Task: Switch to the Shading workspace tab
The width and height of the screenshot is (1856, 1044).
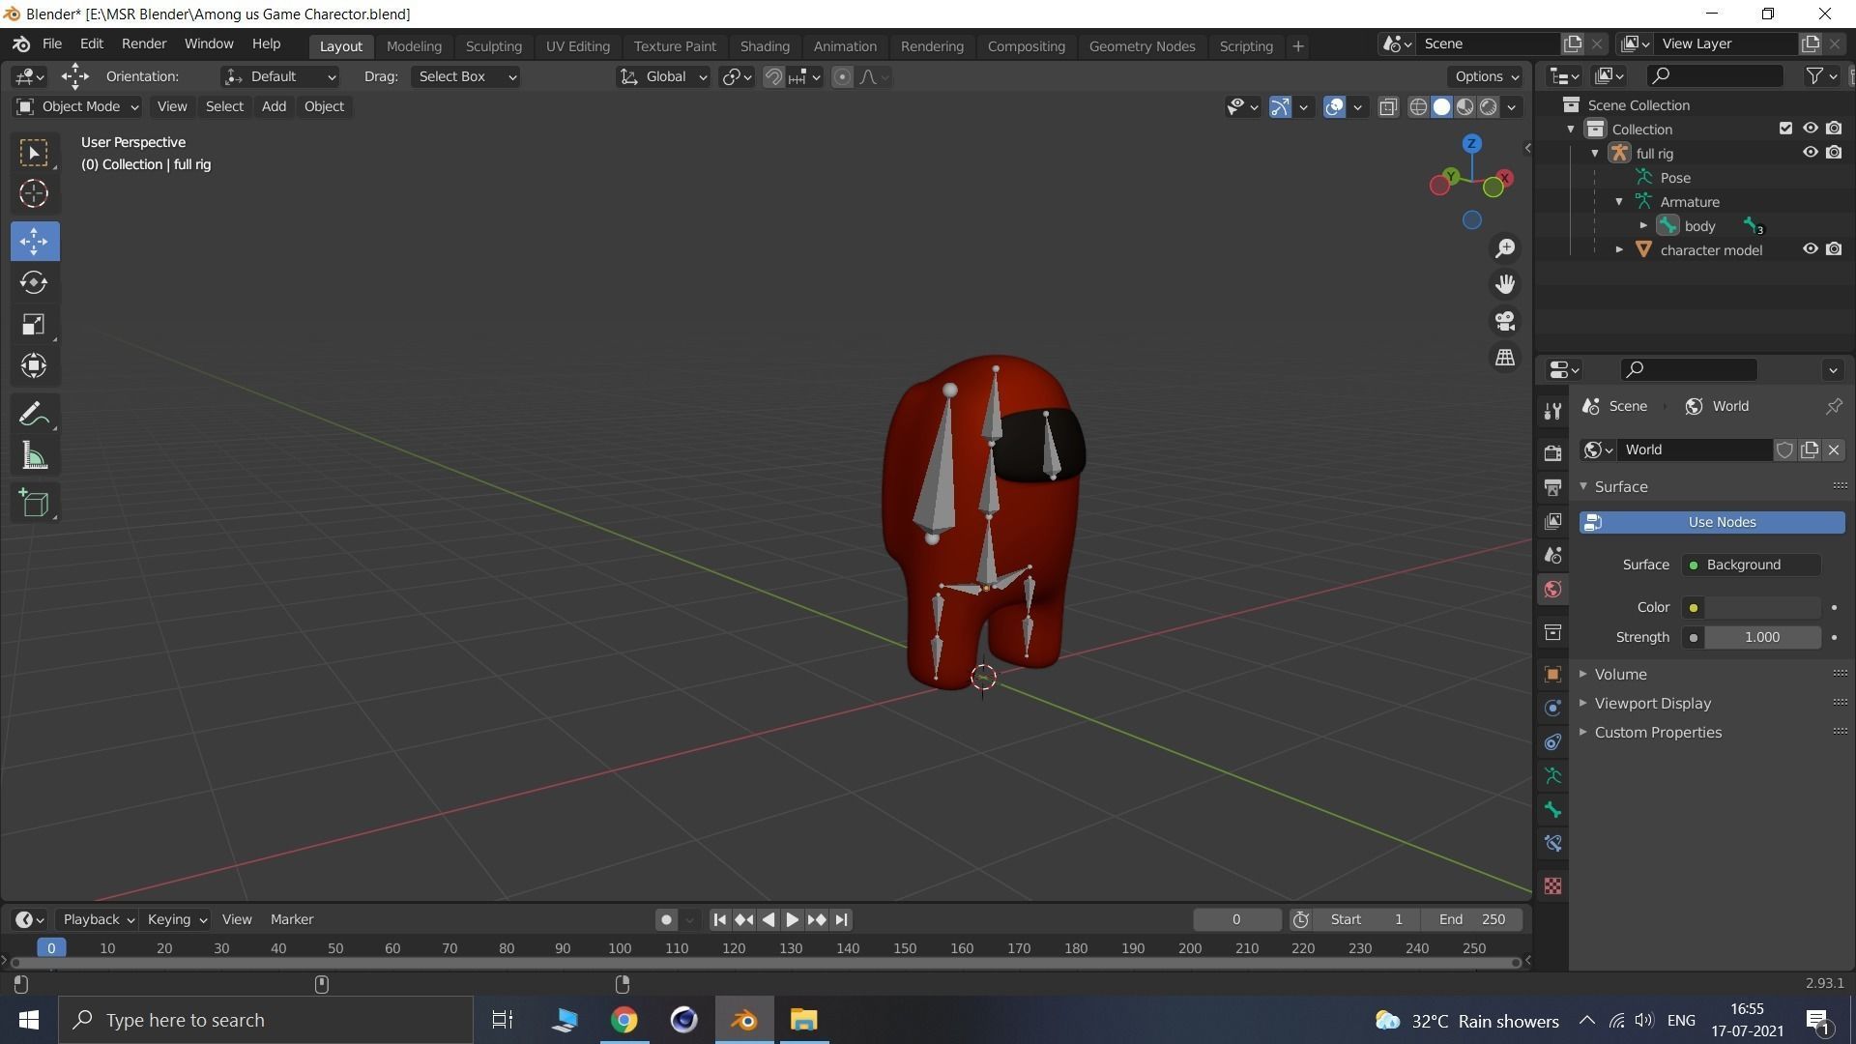Action: point(765,45)
